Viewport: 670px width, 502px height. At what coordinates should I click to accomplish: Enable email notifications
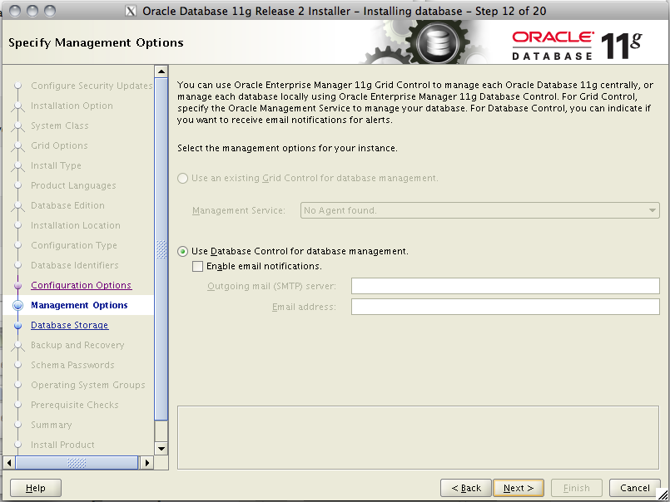(196, 264)
